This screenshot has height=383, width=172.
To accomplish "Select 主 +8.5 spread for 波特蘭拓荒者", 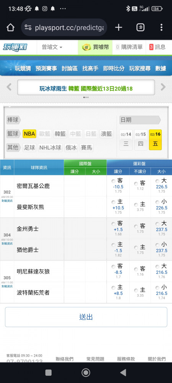I will click(x=113, y=288).
